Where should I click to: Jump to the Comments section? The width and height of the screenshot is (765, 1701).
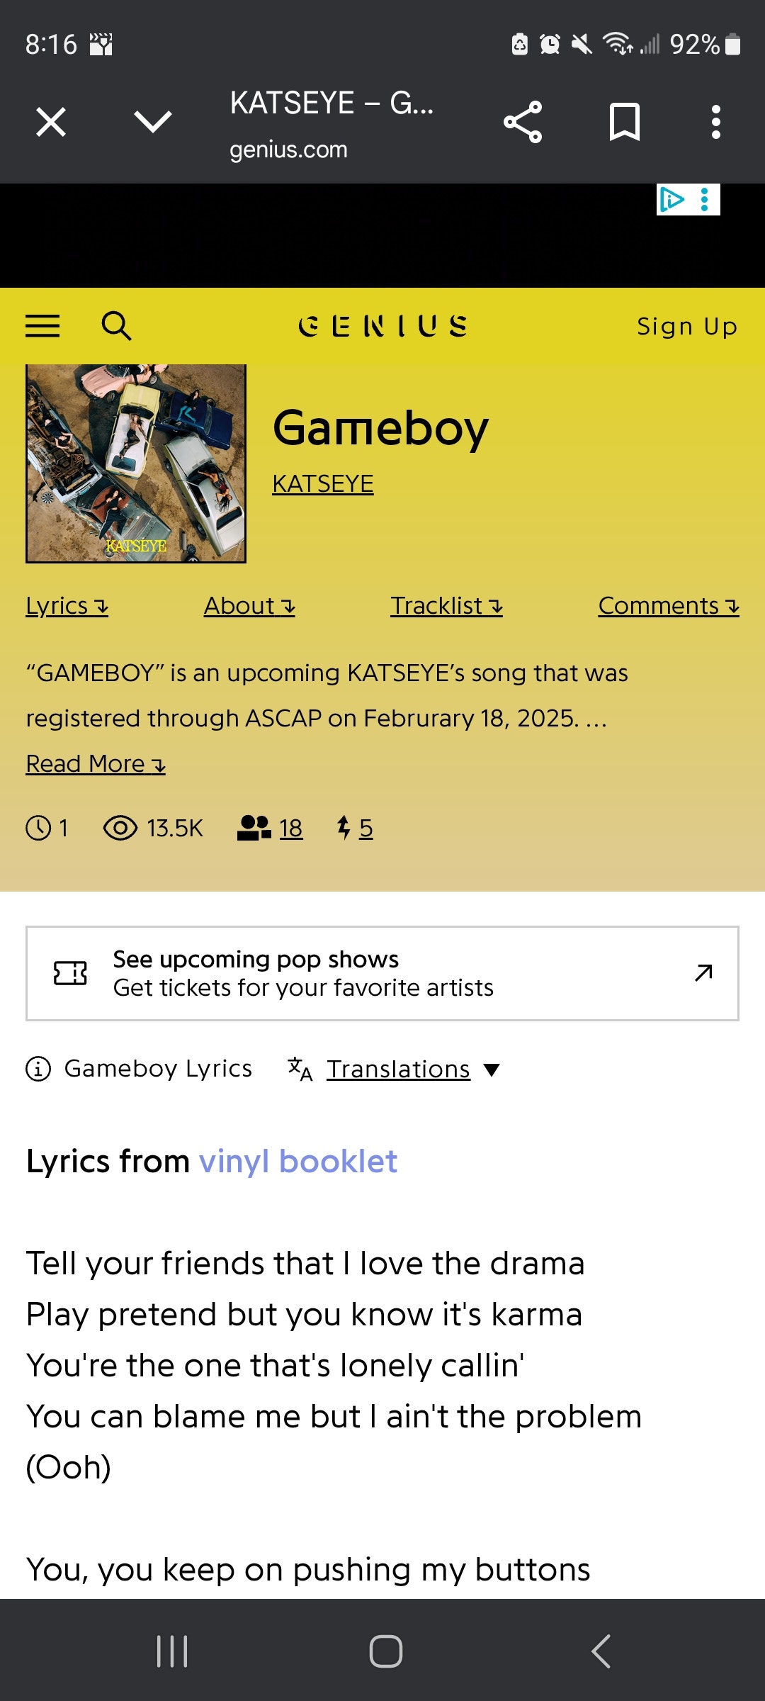coord(669,606)
